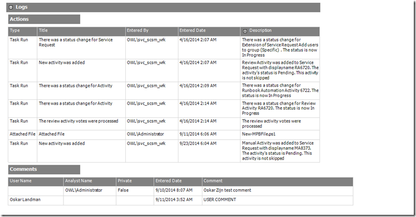This screenshot has width=416, height=217.
Task: Select 'The review activity votes were processed' title cell
Action: pyautogui.click(x=81, y=124)
